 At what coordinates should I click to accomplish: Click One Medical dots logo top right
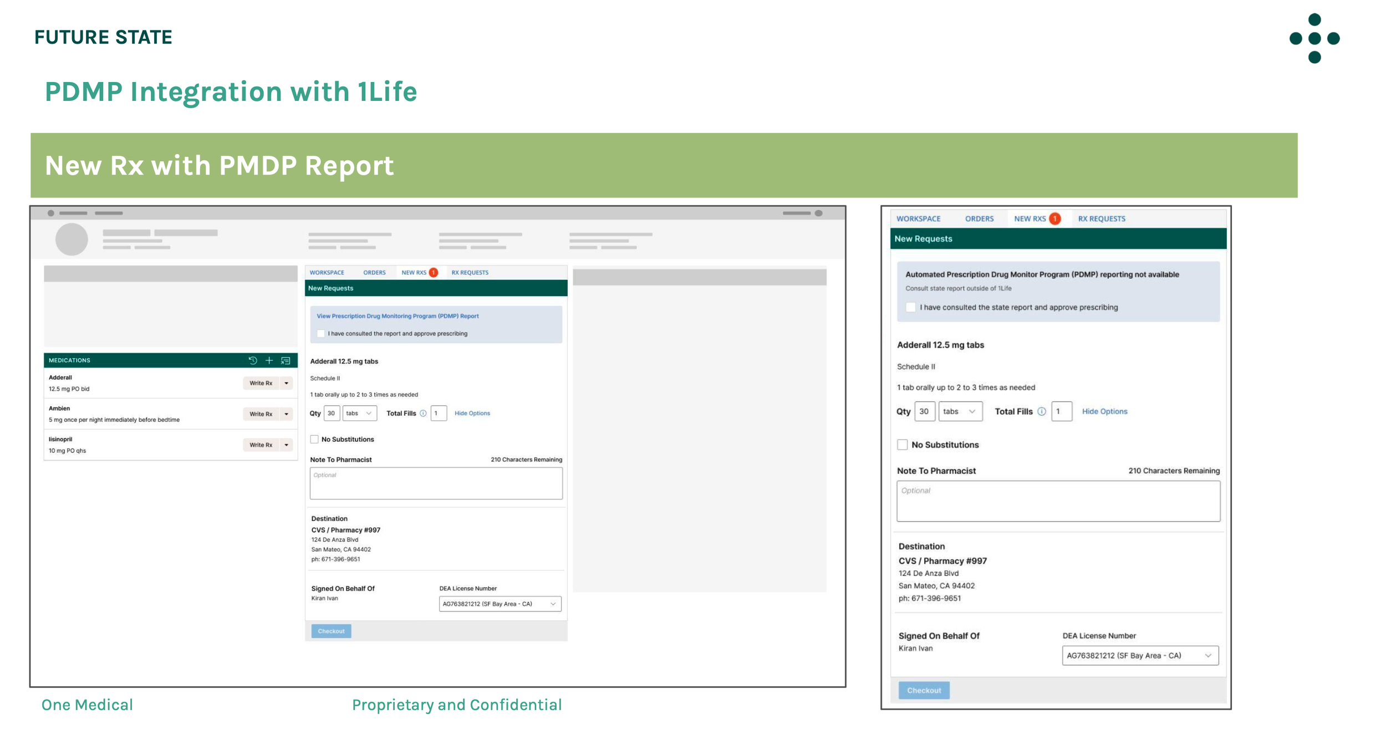[1314, 38]
